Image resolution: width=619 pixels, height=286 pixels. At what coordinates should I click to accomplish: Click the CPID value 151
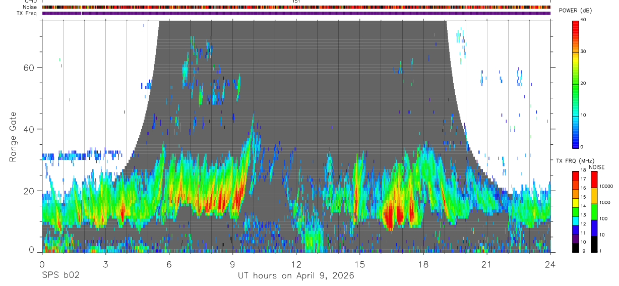[296, 2]
